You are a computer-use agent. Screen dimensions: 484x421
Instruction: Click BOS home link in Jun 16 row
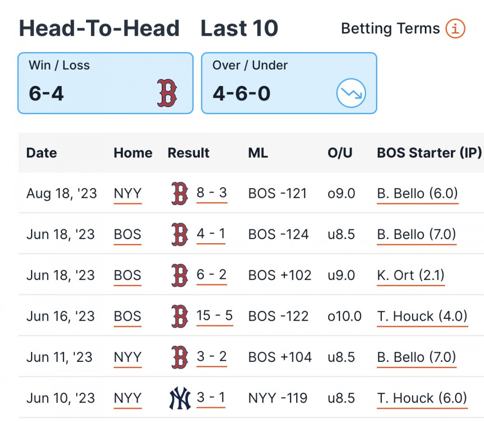click(x=127, y=317)
